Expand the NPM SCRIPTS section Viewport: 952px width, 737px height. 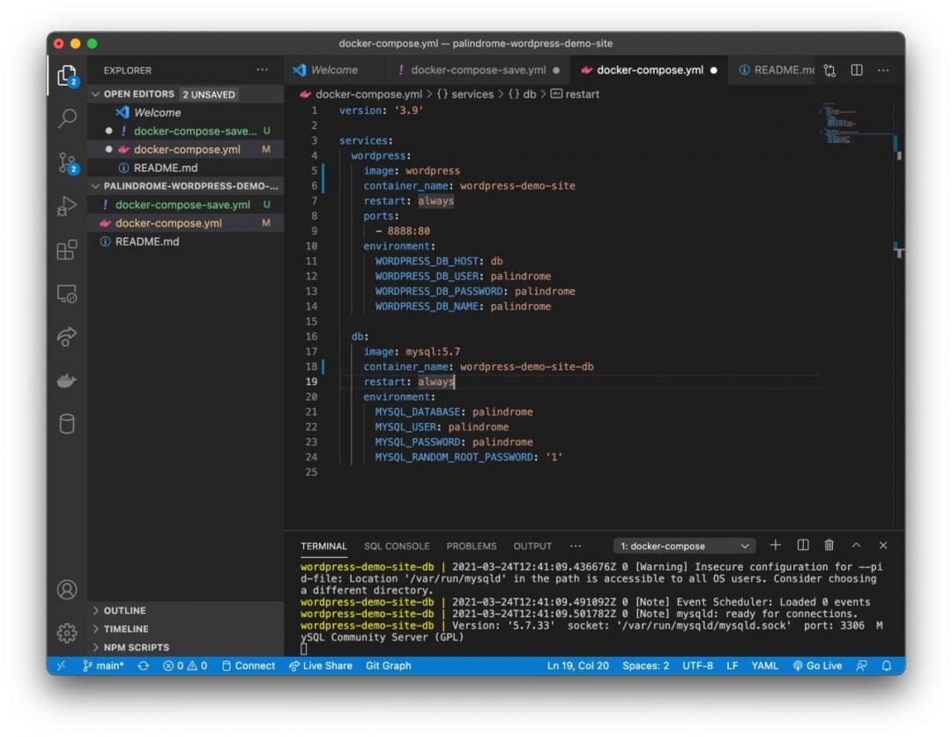(136, 647)
